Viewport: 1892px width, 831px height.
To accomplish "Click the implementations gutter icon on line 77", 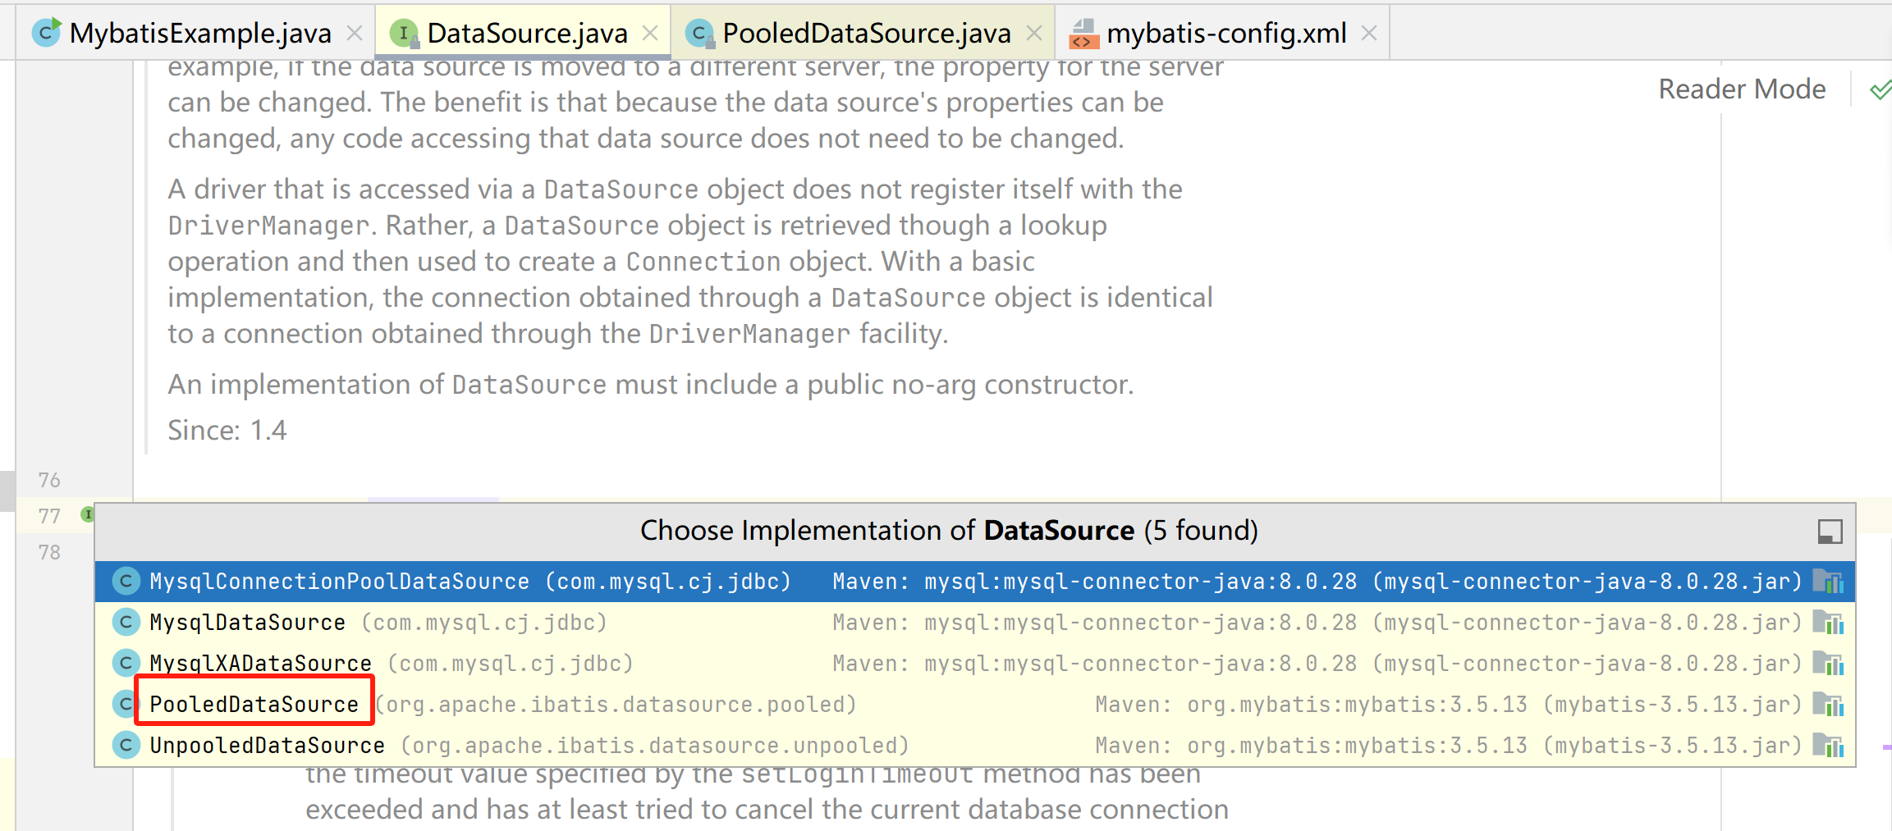I will click(87, 514).
